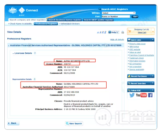The image size is (162, 133).
Task: Choose the largest font size A icon
Action: pyautogui.click(x=105, y=32)
